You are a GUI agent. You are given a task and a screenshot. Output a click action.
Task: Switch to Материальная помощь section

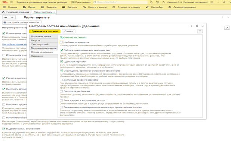pyautogui.click(x=43, y=48)
